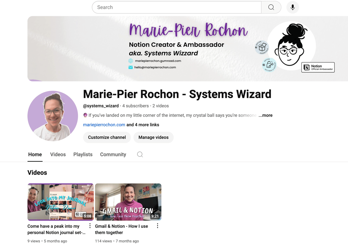Click the '4 subscribers' text

point(135,106)
